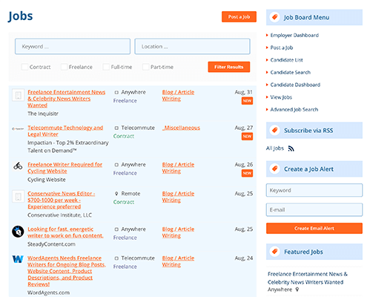
Task: Tick the Freelance checkbox
Action: [x=64, y=67]
